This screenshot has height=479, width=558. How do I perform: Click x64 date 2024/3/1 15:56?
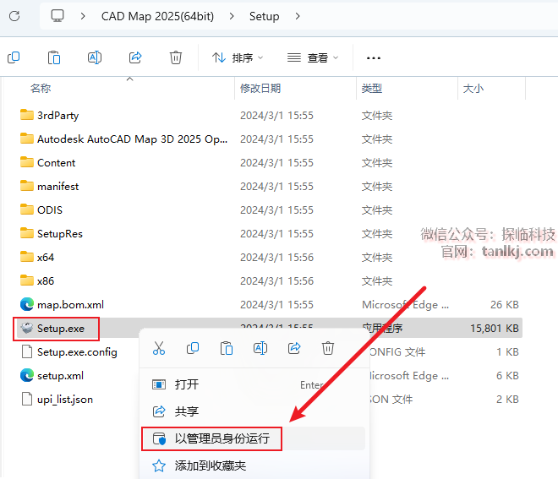[276, 257]
